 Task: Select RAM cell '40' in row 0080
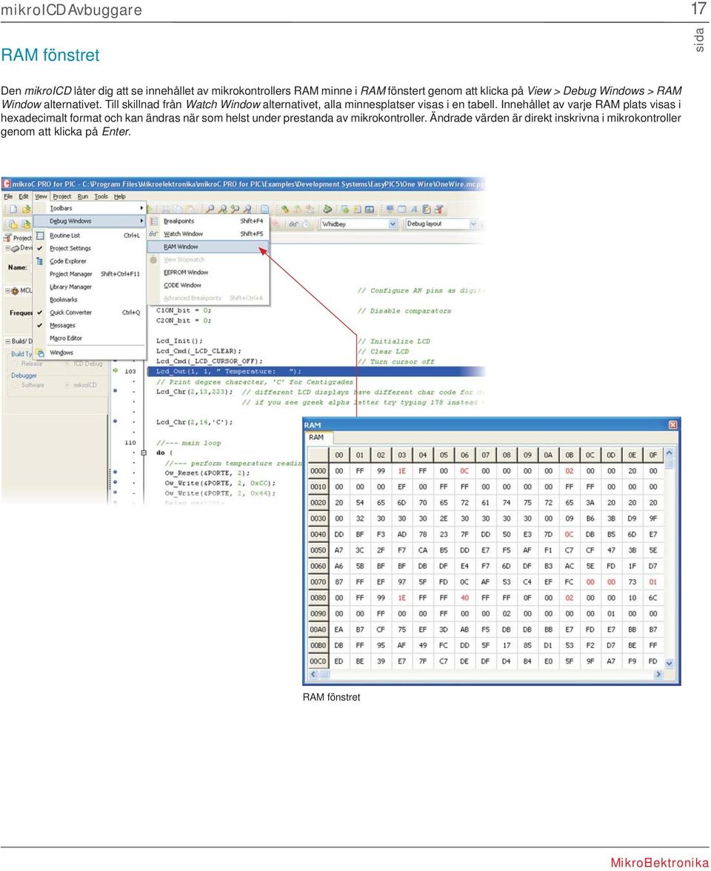point(464,598)
